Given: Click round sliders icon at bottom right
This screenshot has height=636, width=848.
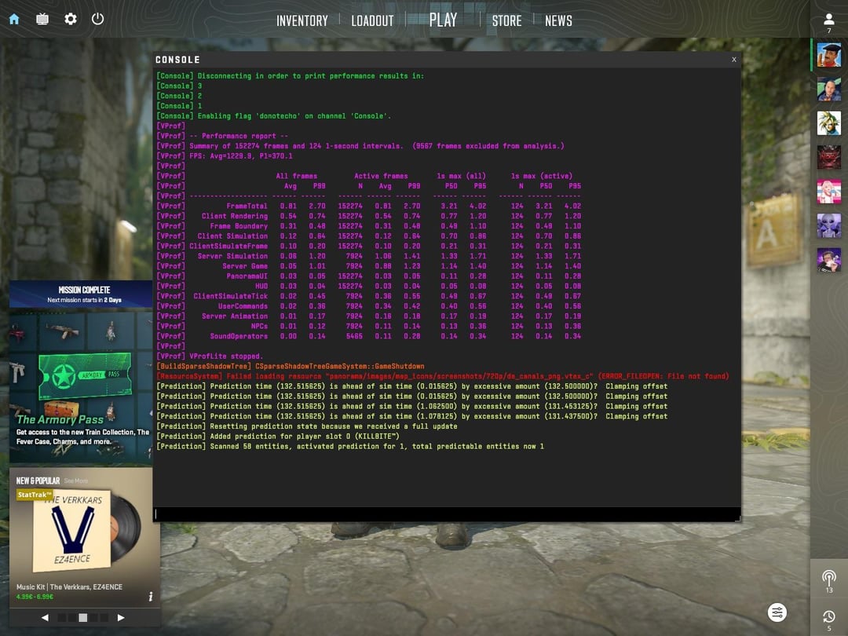Looking at the screenshot, I should coord(777,612).
